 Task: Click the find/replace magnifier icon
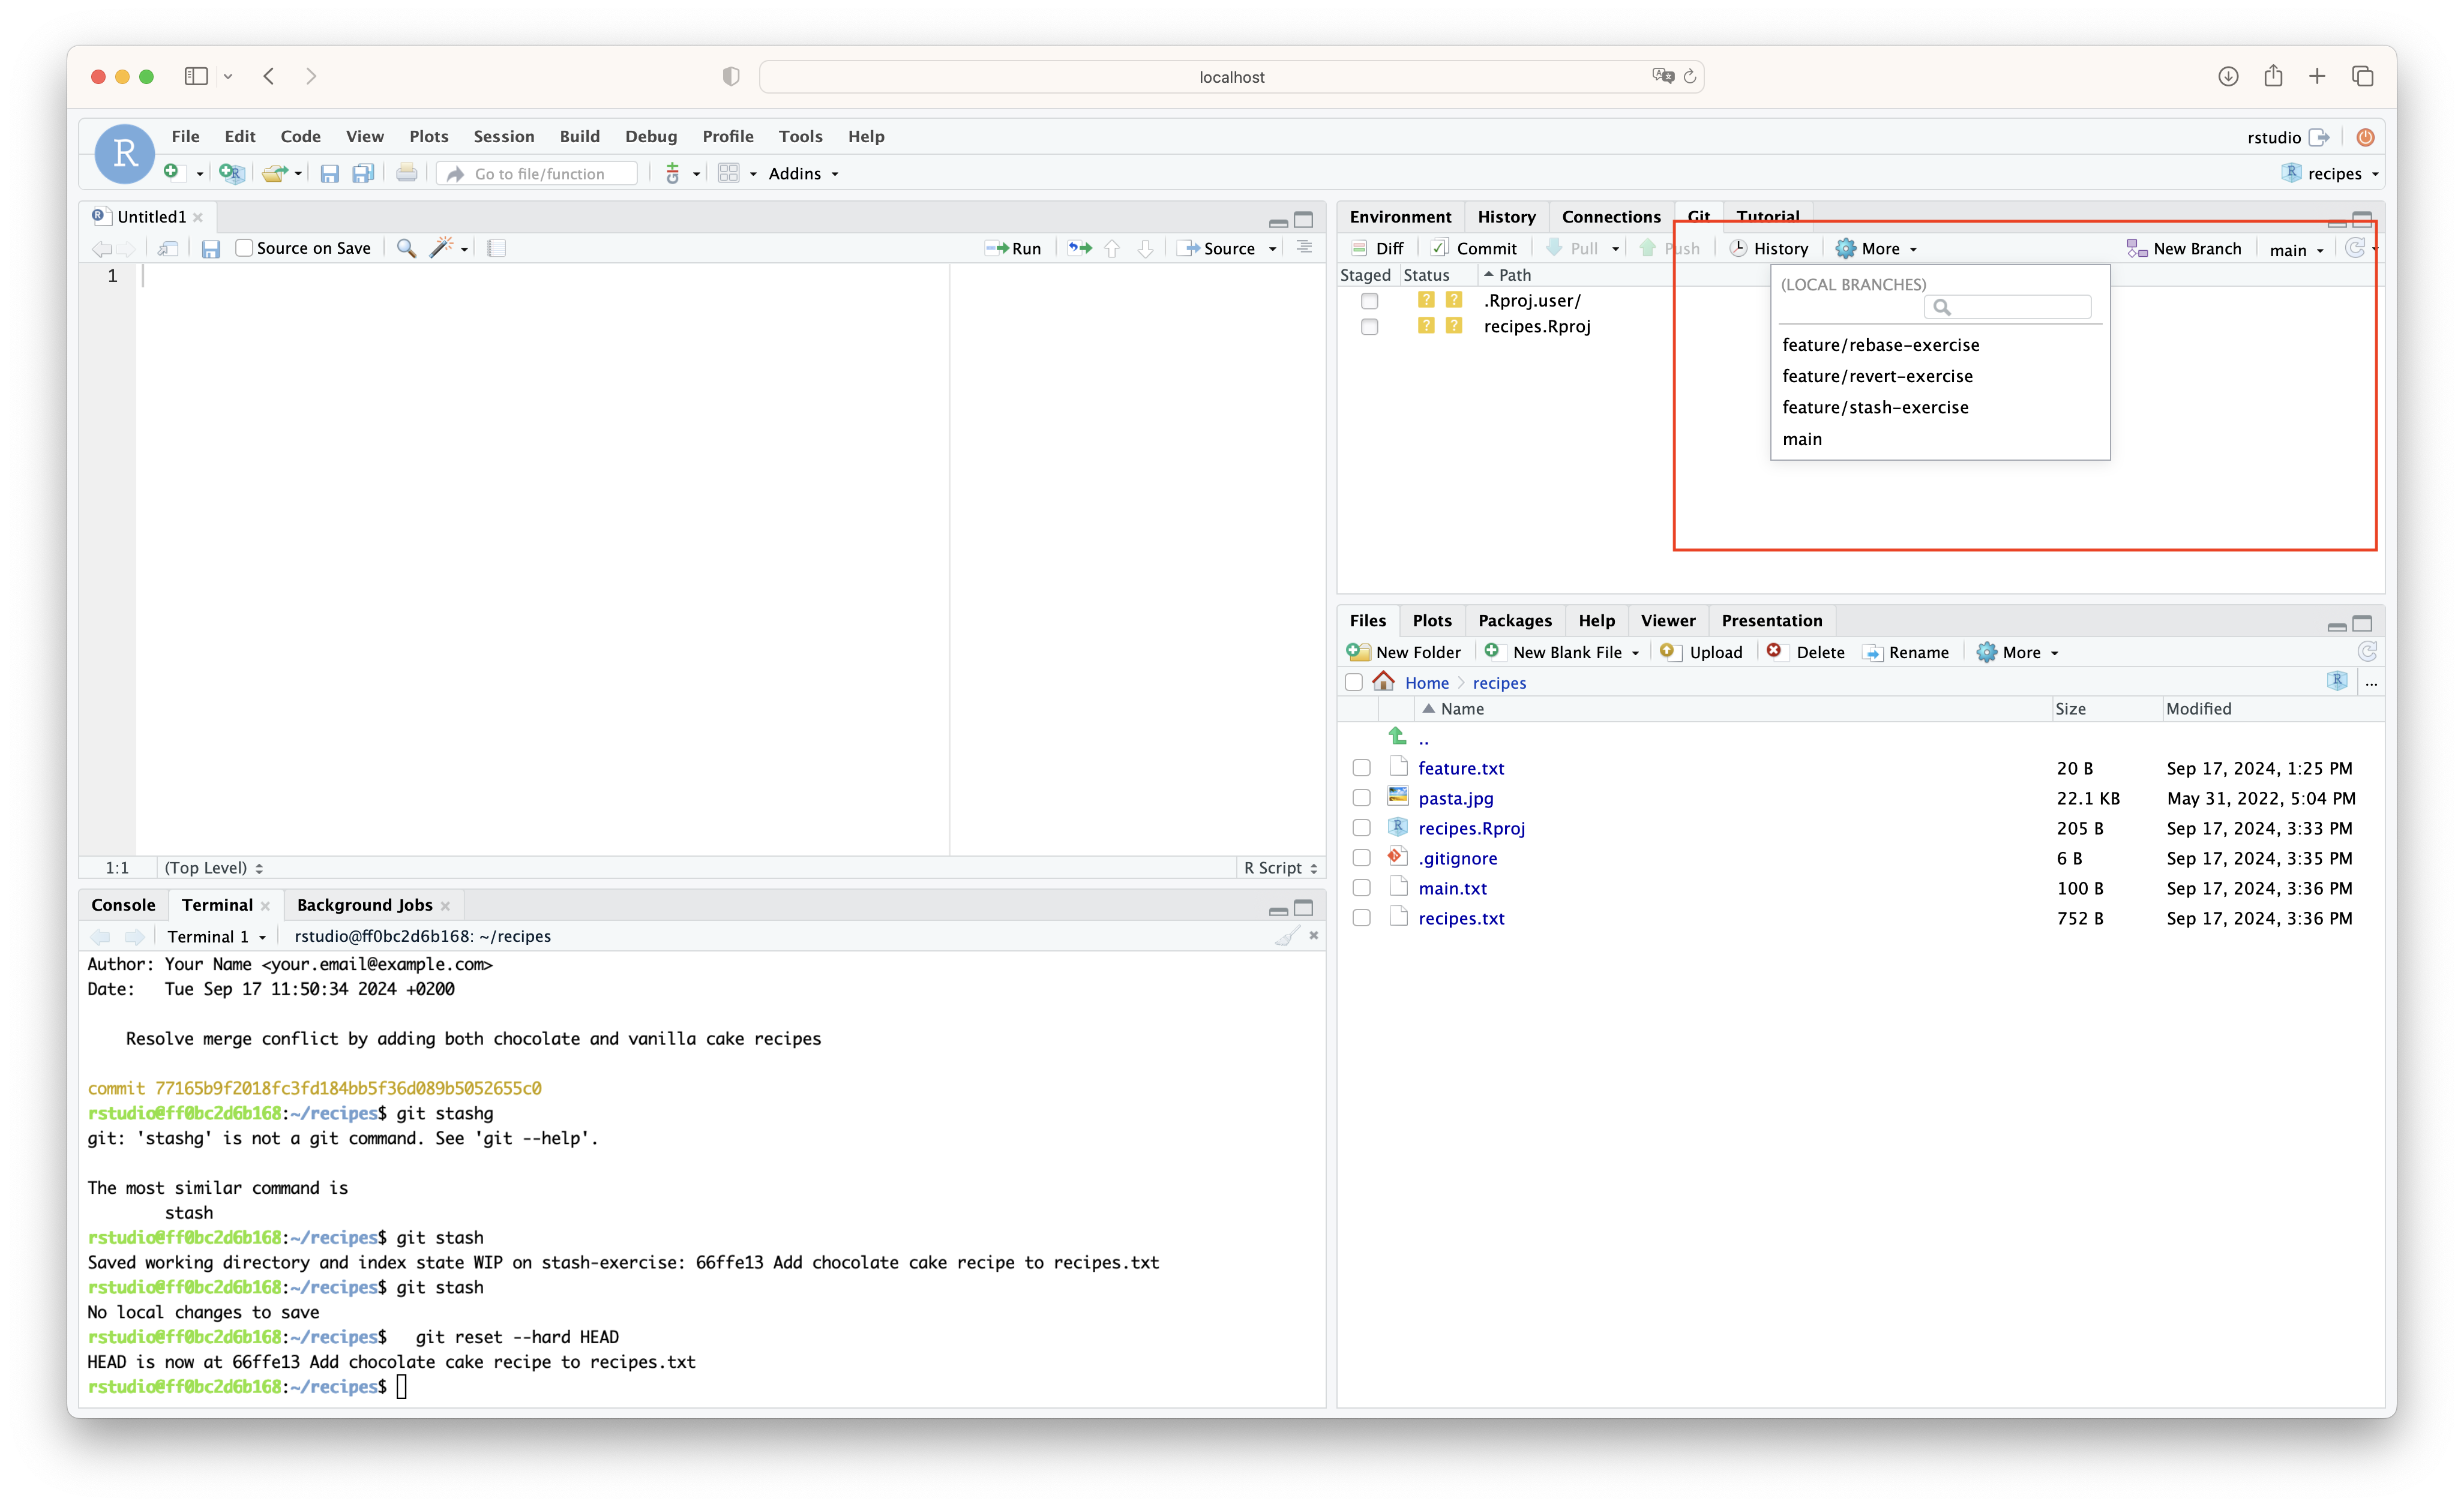click(406, 248)
